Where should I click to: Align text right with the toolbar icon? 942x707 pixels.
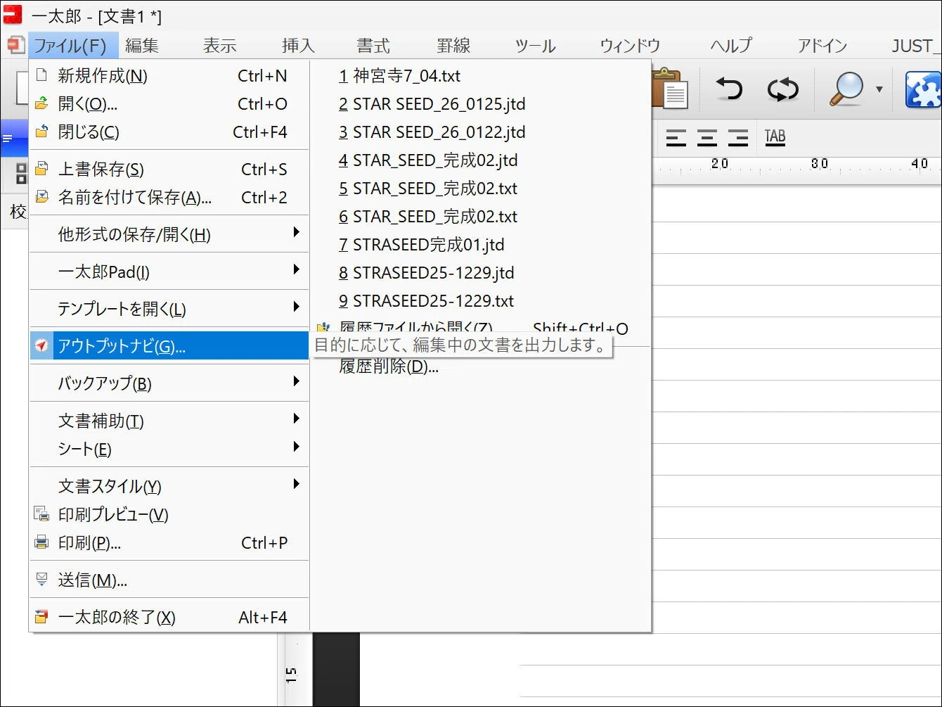click(737, 136)
